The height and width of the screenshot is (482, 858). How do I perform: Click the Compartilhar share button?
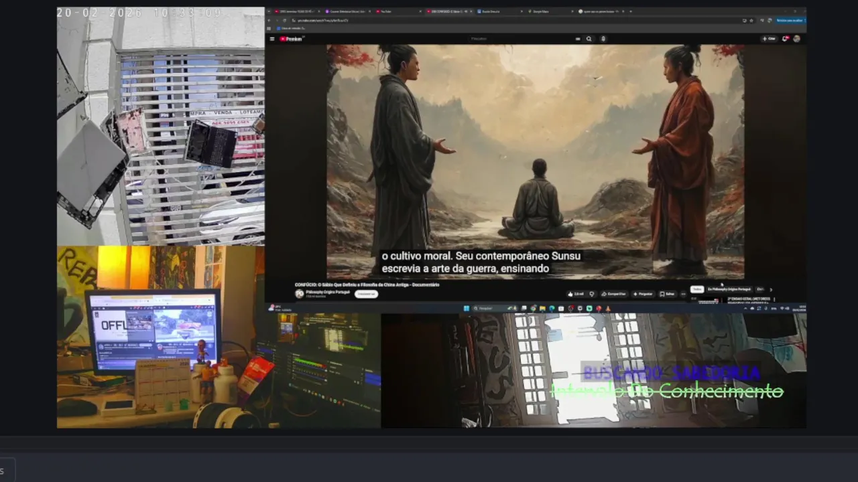click(614, 294)
